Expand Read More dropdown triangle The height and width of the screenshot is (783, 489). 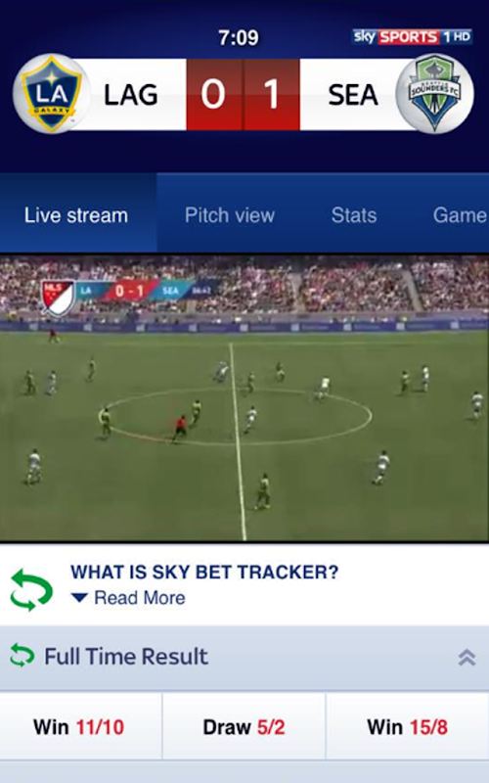click(79, 597)
